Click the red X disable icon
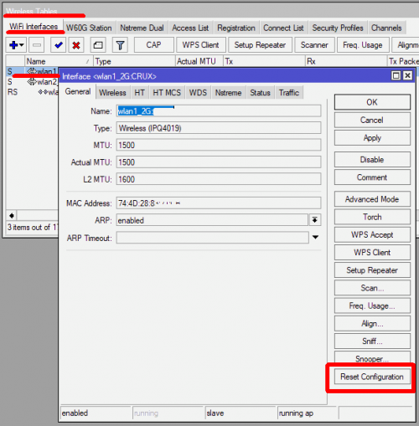The height and width of the screenshot is (426, 419). click(76, 45)
